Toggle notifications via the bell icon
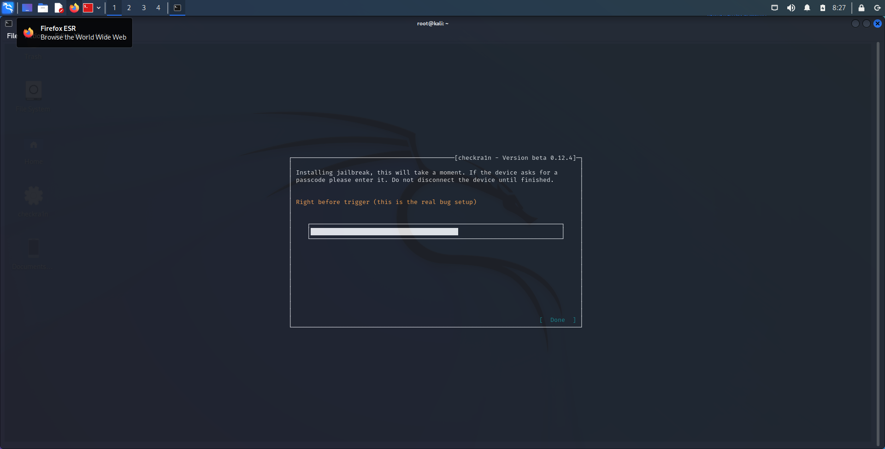 coord(807,8)
